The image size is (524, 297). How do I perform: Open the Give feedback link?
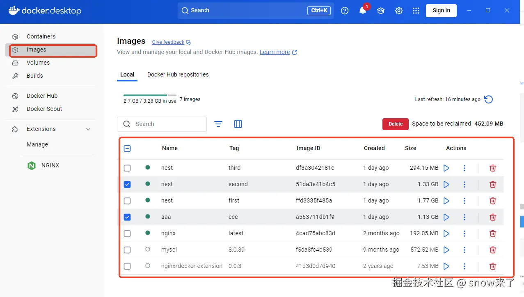(x=172, y=42)
